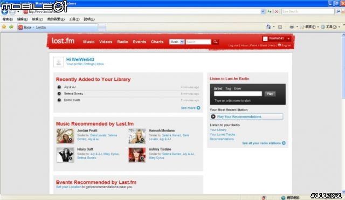Open the address bar dropdown arrow
Image resolution: width=345 pixels, height=200 pixels.
(x=263, y=11)
